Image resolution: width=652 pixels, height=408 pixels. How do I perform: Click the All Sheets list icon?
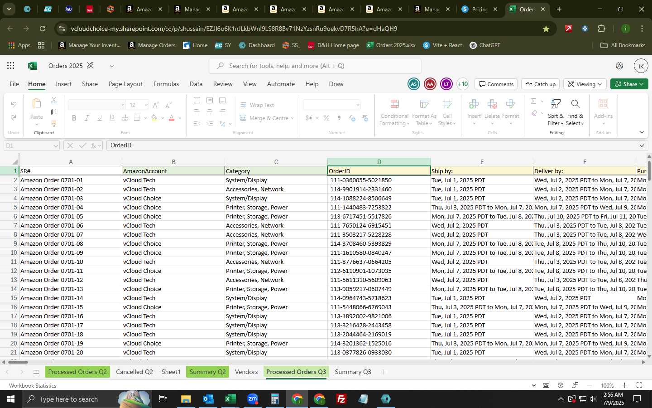tap(36, 372)
